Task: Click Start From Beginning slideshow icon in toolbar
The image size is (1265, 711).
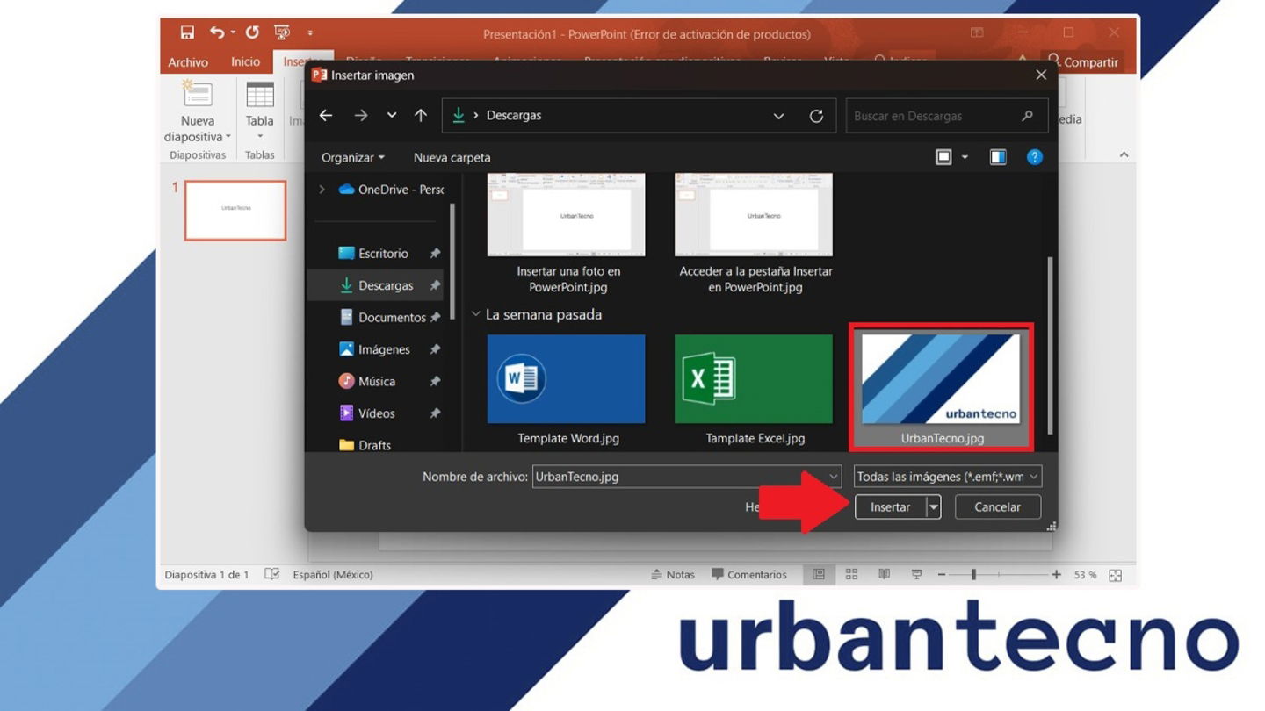Action: 282,32
